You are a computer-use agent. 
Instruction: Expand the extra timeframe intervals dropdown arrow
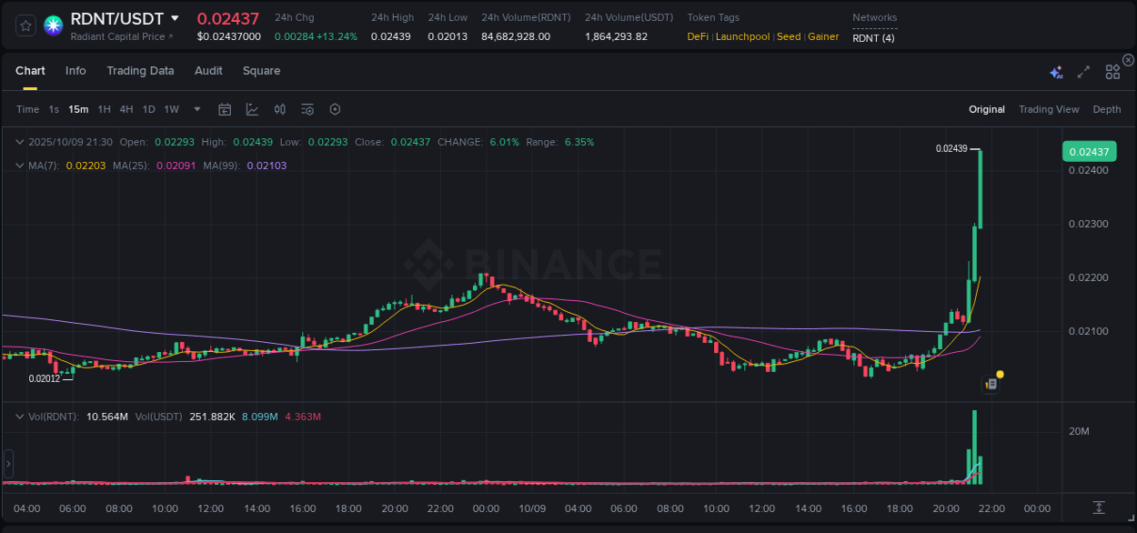196,109
